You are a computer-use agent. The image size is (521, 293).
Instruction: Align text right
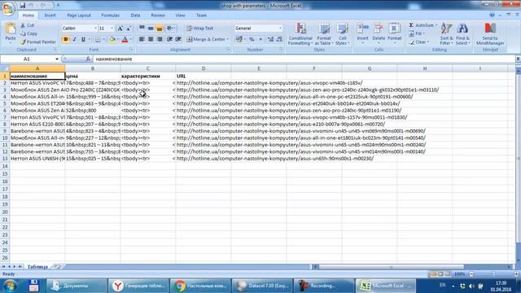tap(160, 40)
